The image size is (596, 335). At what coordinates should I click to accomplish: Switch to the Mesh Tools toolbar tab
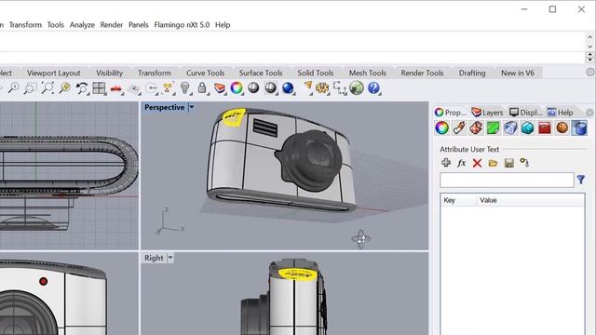click(368, 73)
